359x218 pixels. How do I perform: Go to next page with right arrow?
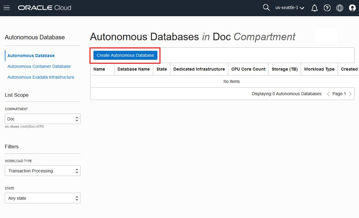coord(350,94)
